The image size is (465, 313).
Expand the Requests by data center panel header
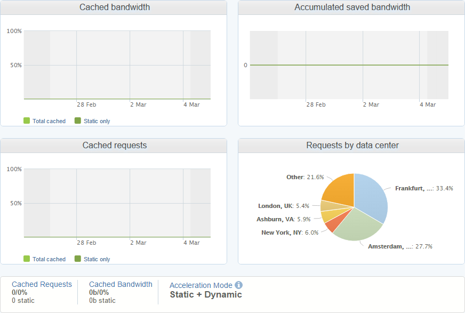point(351,145)
